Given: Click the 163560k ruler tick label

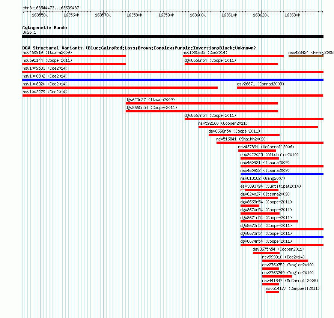Looking at the screenshot, I should pos(71,15).
